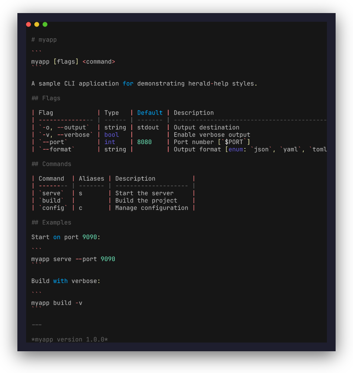Viewport: 353px width, 373px height.
Task: Click 'myapp [flags] <command>' usage line
Action: point(73,62)
